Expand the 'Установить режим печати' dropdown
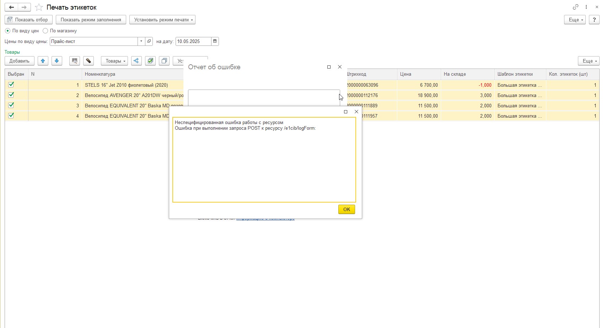This screenshot has width=606, height=328. 162,20
